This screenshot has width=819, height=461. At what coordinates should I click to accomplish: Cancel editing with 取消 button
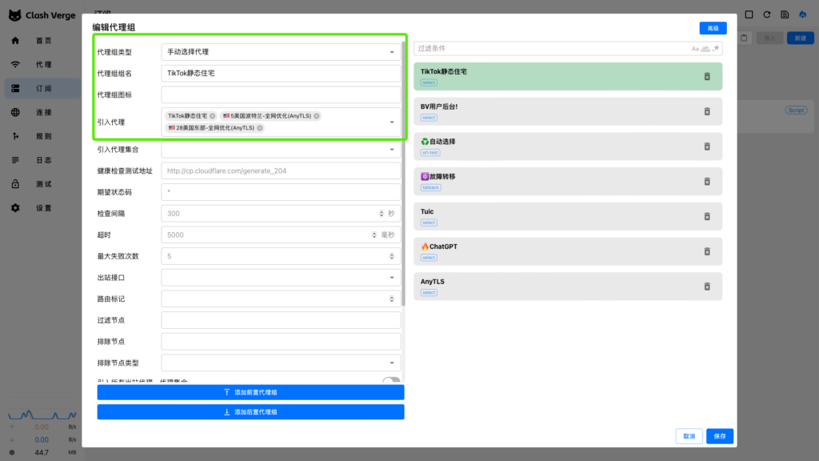pos(689,436)
